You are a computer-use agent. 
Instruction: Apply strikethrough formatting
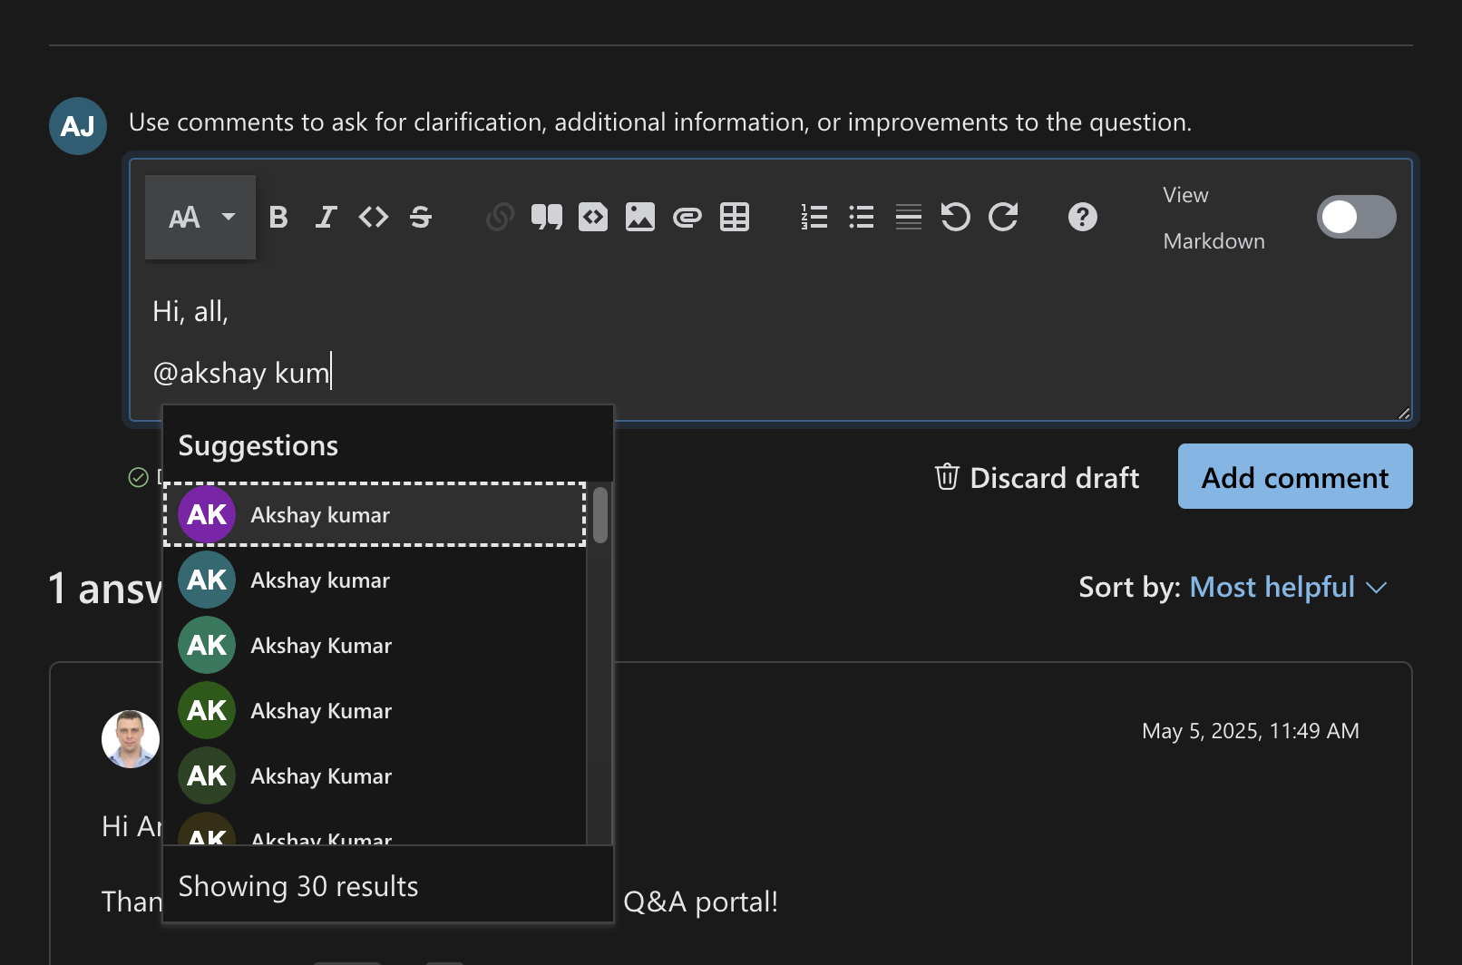coord(421,218)
